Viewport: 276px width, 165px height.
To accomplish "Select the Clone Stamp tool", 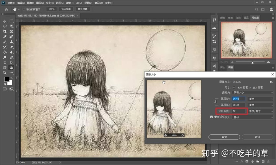I will coord(11,42).
